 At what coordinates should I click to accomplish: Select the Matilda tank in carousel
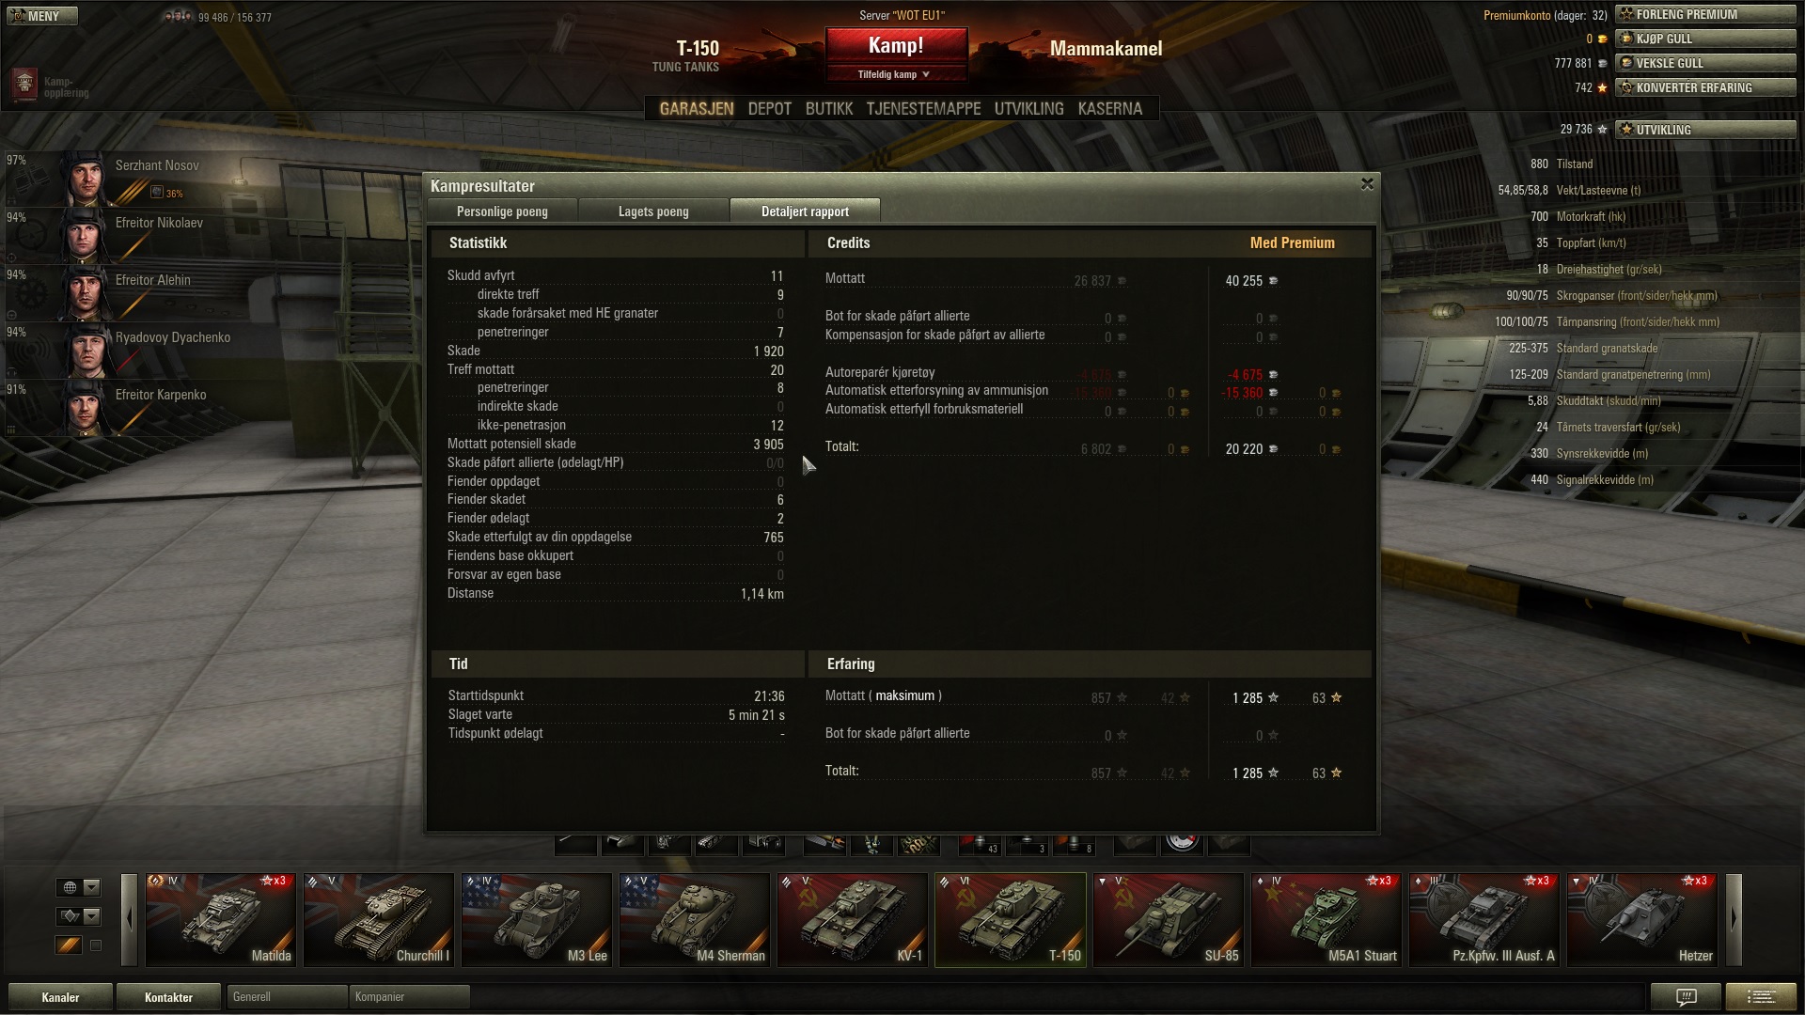(x=220, y=919)
